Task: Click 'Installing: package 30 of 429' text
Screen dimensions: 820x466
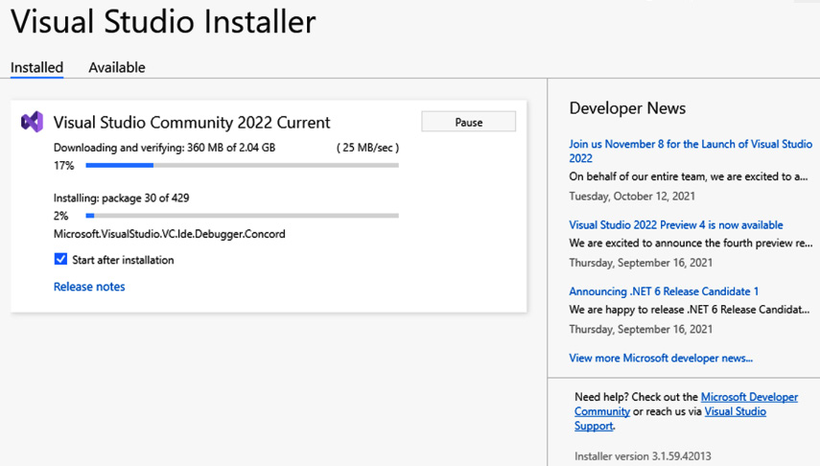Action: coord(122,198)
